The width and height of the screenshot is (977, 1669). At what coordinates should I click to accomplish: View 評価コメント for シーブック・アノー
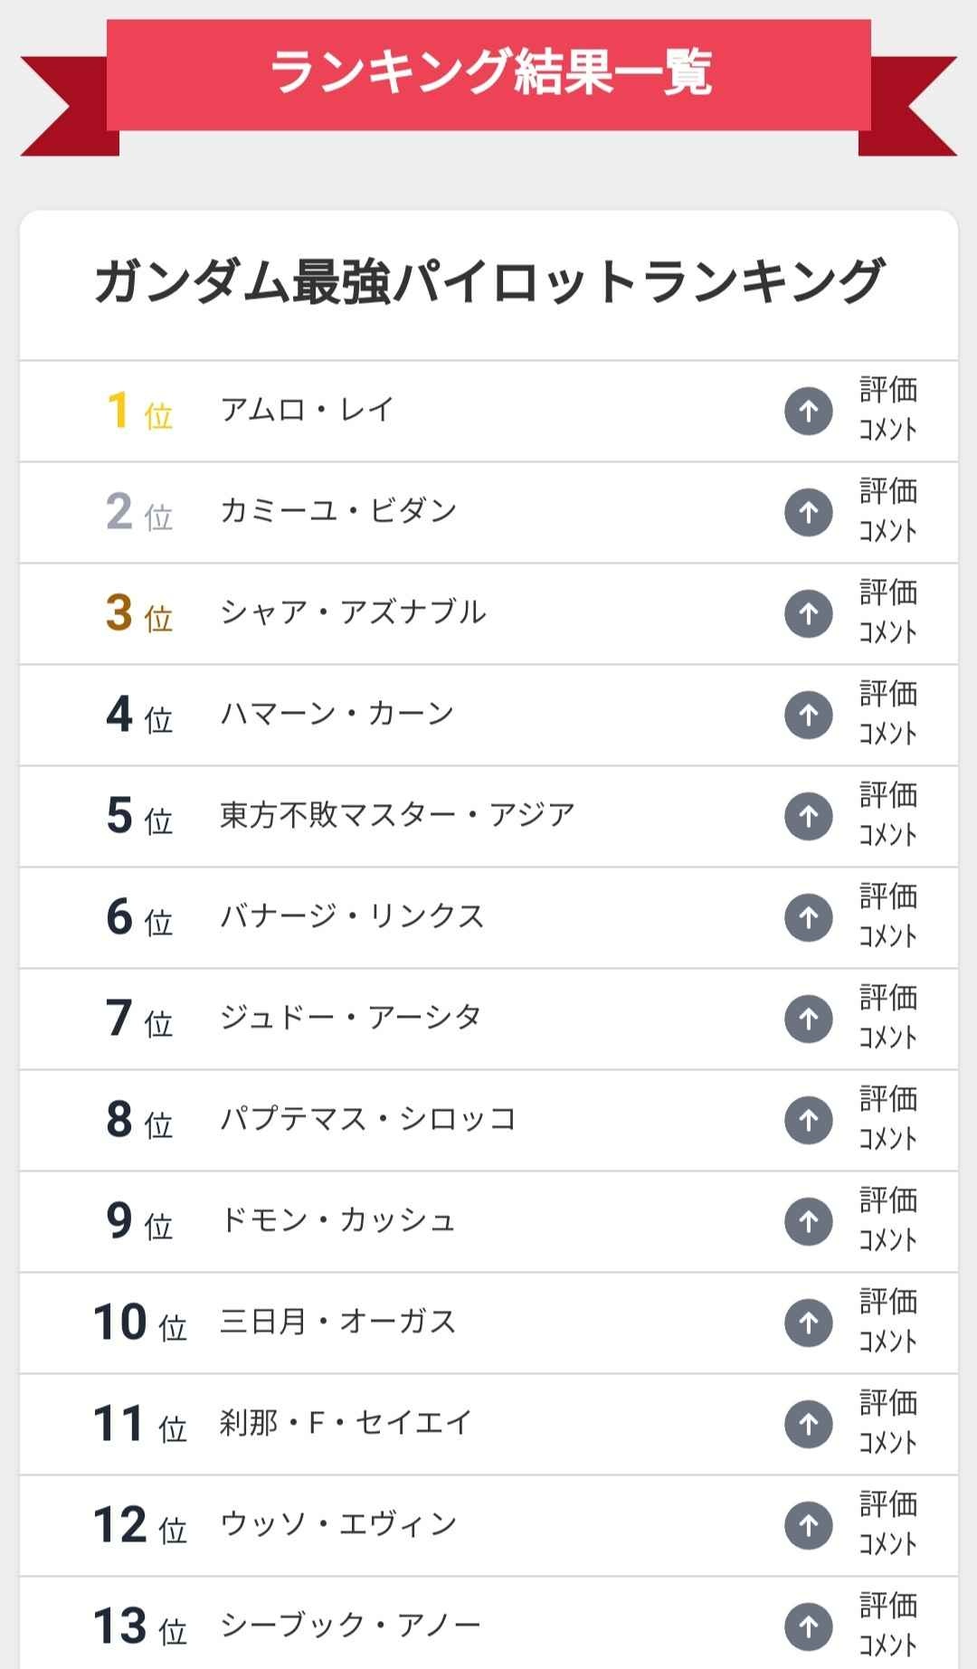tap(888, 1626)
